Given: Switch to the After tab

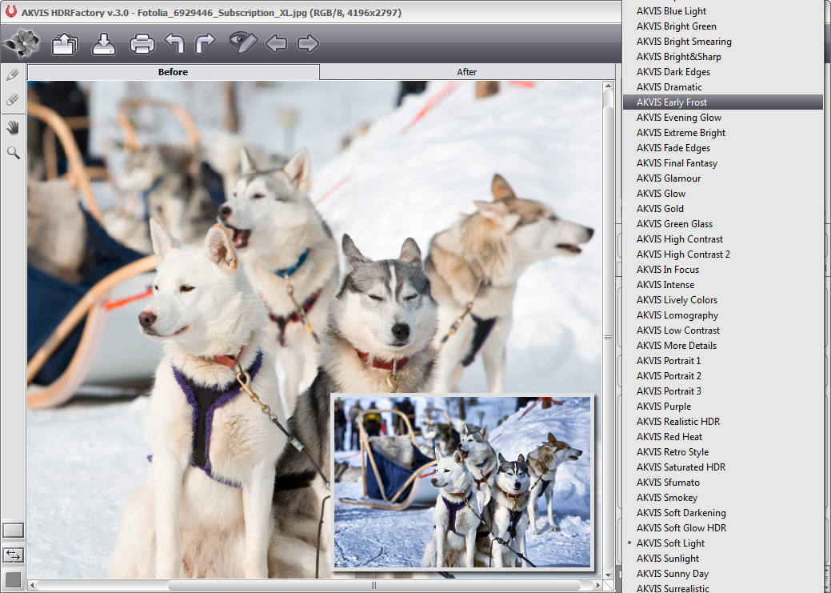Looking at the screenshot, I should 466,72.
